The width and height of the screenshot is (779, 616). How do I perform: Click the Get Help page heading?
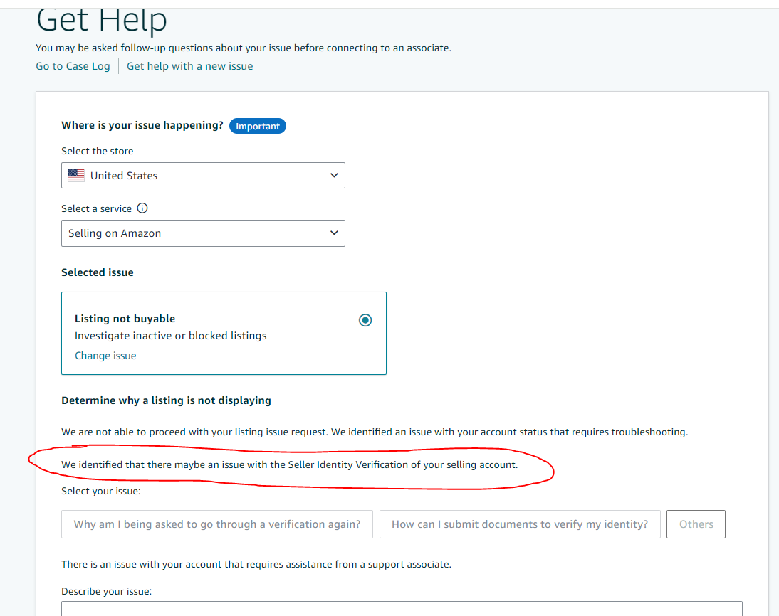(101, 20)
